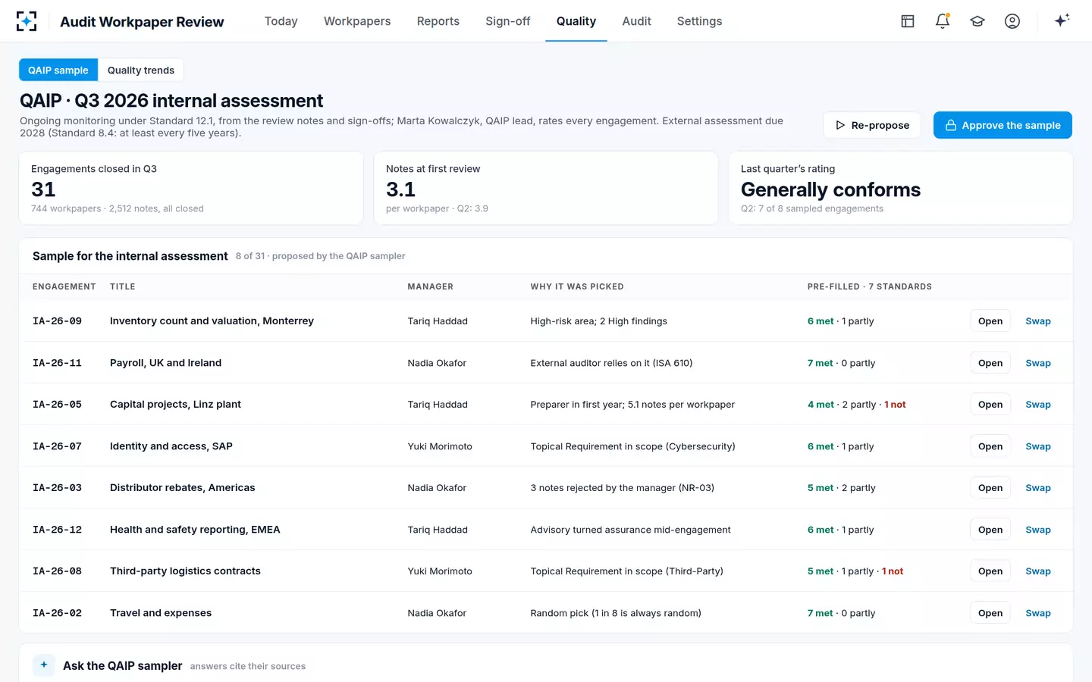Screen dimensions: 1092x682
Task: Swap the Third-party logistics contracts row
Action: (1038, 571)
